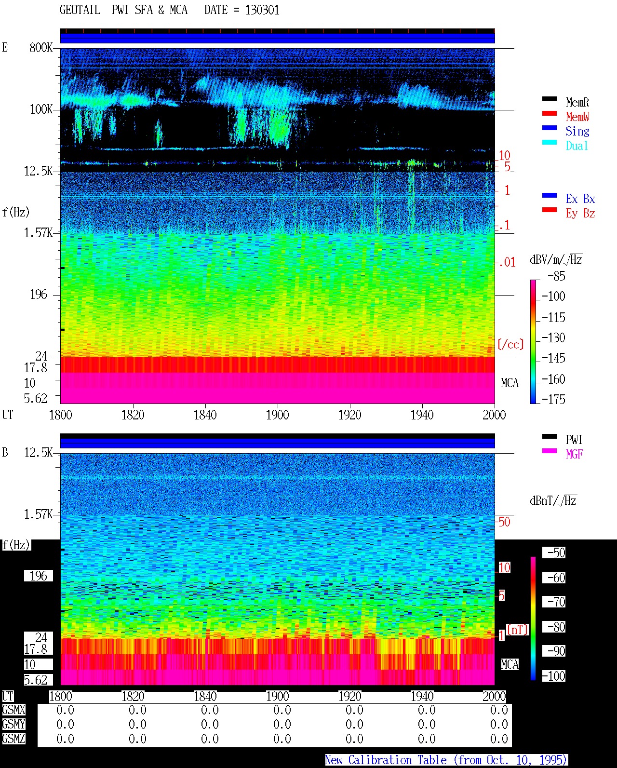Click the black PWI legend swatch
This screenshot has height=768, width=617.
(550, 436)
